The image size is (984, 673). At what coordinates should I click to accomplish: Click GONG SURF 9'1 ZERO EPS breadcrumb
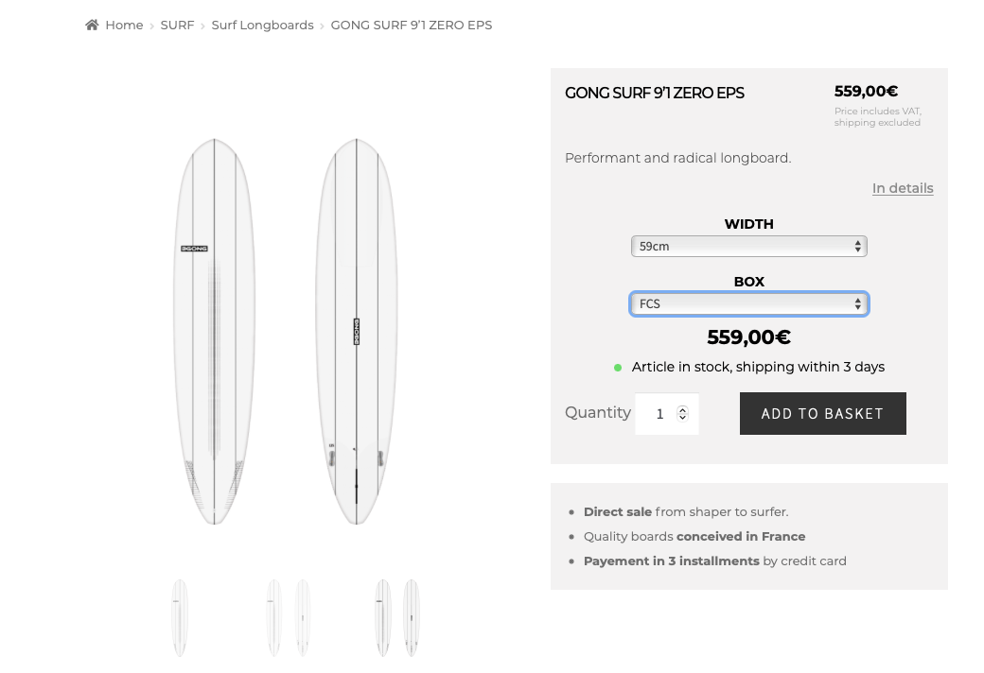tap(411, 26)
